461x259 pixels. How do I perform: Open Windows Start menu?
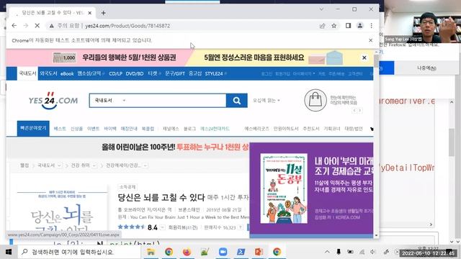pyautogui.click(x=8, y=252)
